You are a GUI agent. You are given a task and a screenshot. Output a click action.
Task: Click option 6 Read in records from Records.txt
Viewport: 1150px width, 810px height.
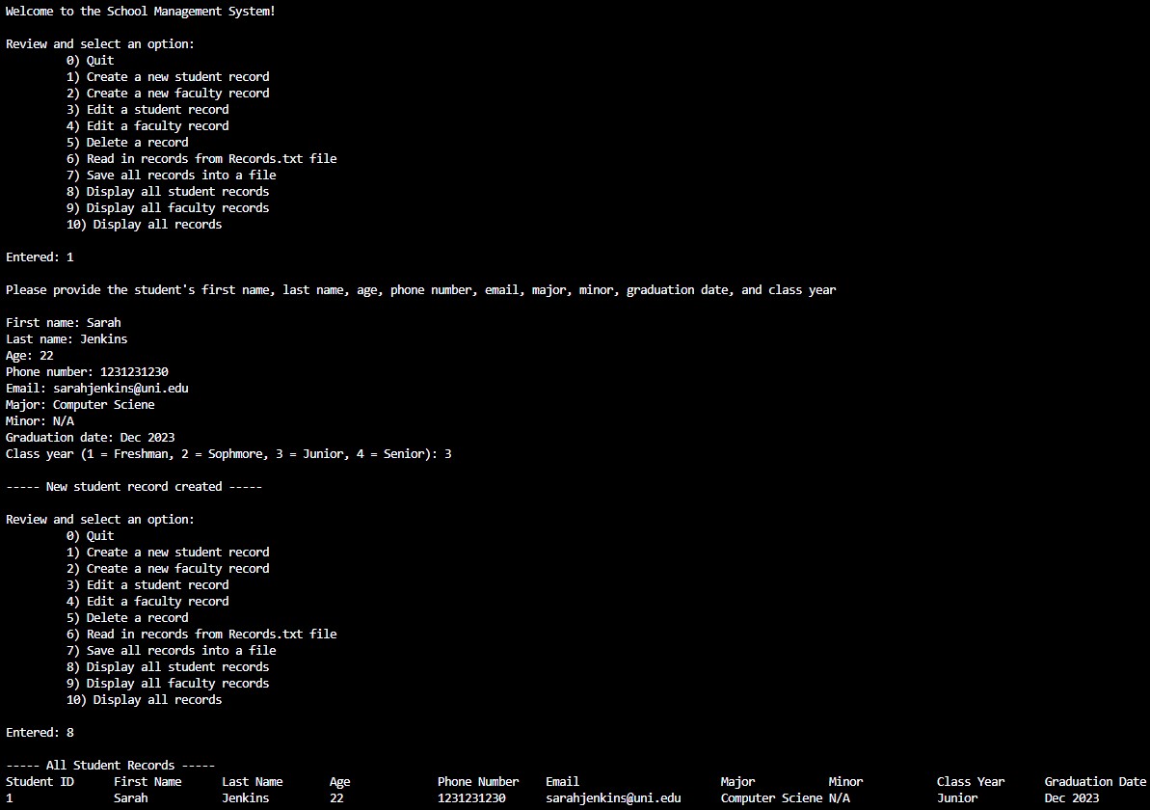click(x=201, y=158)
